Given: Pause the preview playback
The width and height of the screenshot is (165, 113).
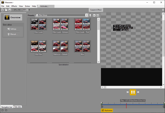Looking at the screenshot, I should point(133,92).
